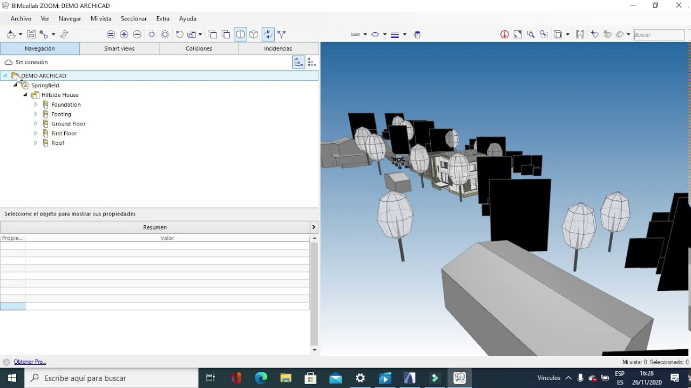Toggle the highlighted orbit rotation arrows button
Viewport: 691px width, 388px height.
268,34
